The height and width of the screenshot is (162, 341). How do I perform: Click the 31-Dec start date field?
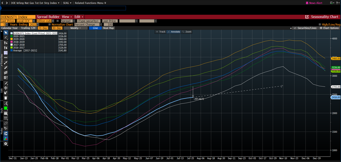click(43, 28)
